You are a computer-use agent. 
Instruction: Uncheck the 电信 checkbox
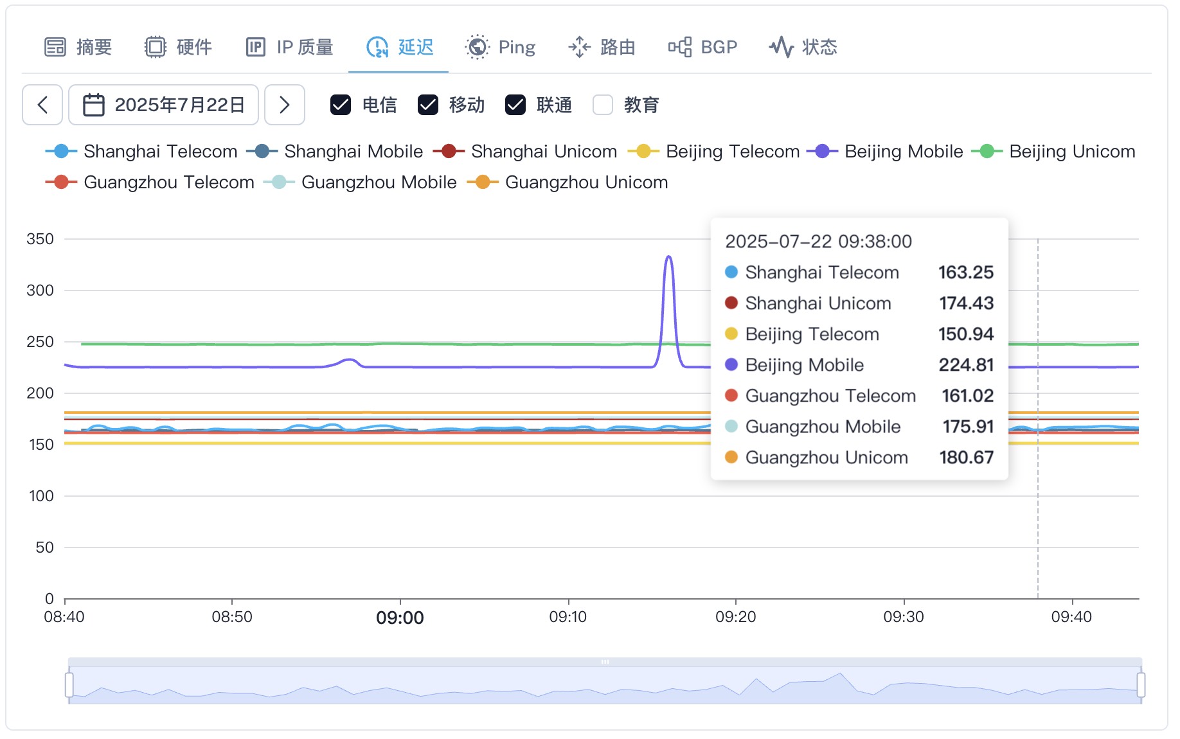click(x=341, y=104)
